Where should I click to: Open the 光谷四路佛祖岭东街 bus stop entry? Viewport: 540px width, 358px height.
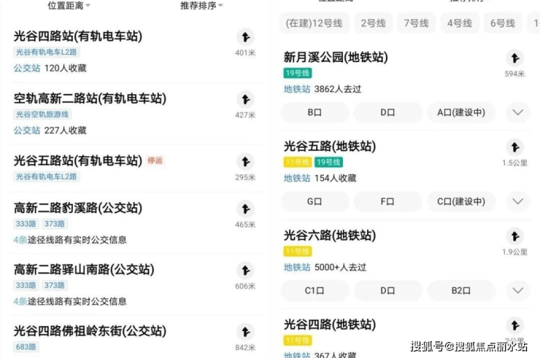pos(136,338)
